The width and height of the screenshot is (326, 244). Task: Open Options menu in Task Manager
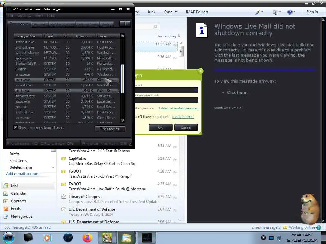coord(24,15)
